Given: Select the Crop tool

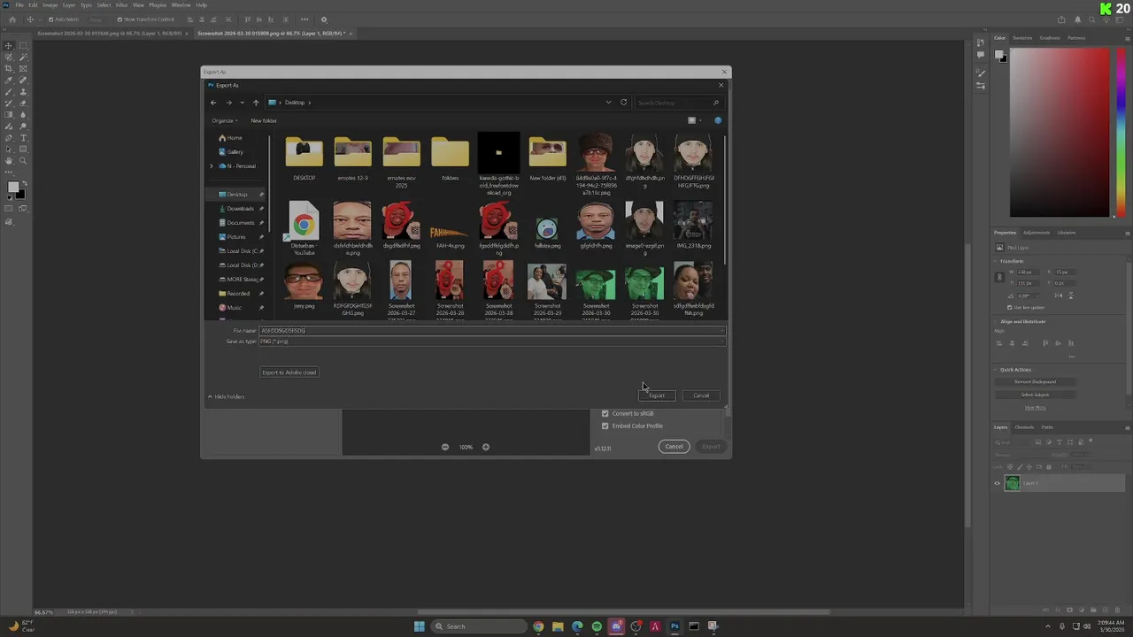Looking at the screenshot, I should tap(9, 69).
